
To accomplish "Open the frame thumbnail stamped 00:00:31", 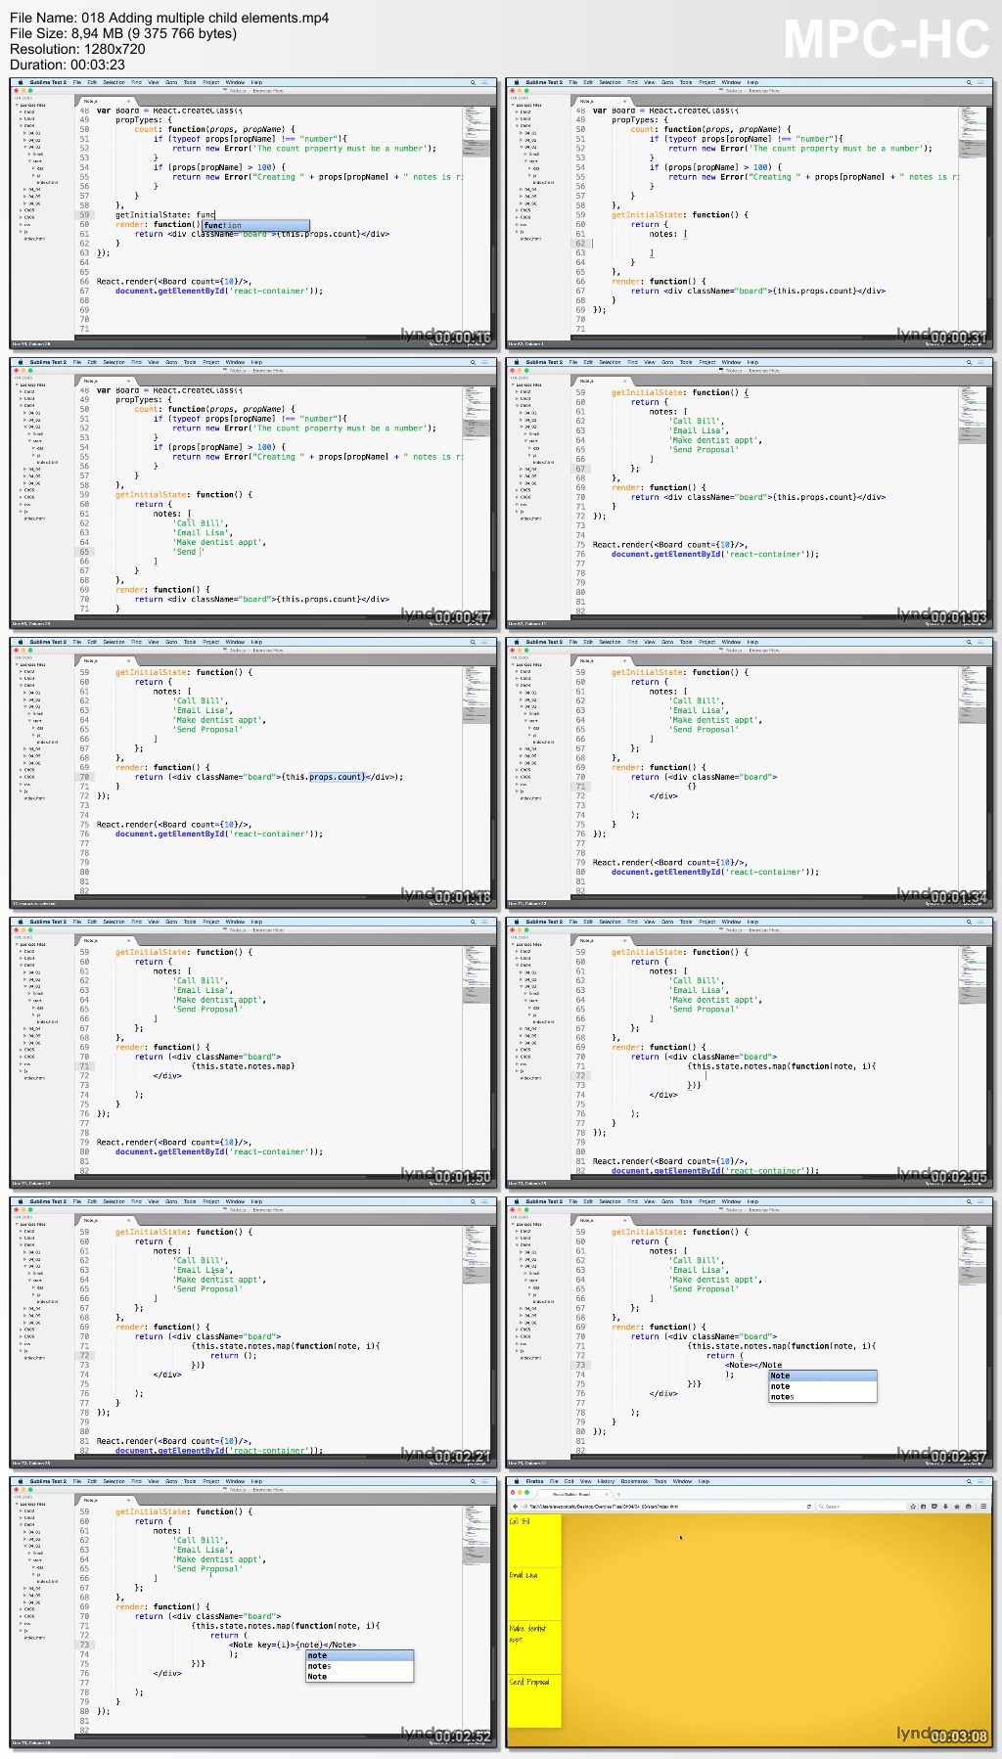I will coord(750,213).
